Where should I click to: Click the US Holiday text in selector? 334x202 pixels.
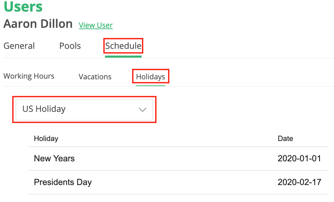point(44,109)
